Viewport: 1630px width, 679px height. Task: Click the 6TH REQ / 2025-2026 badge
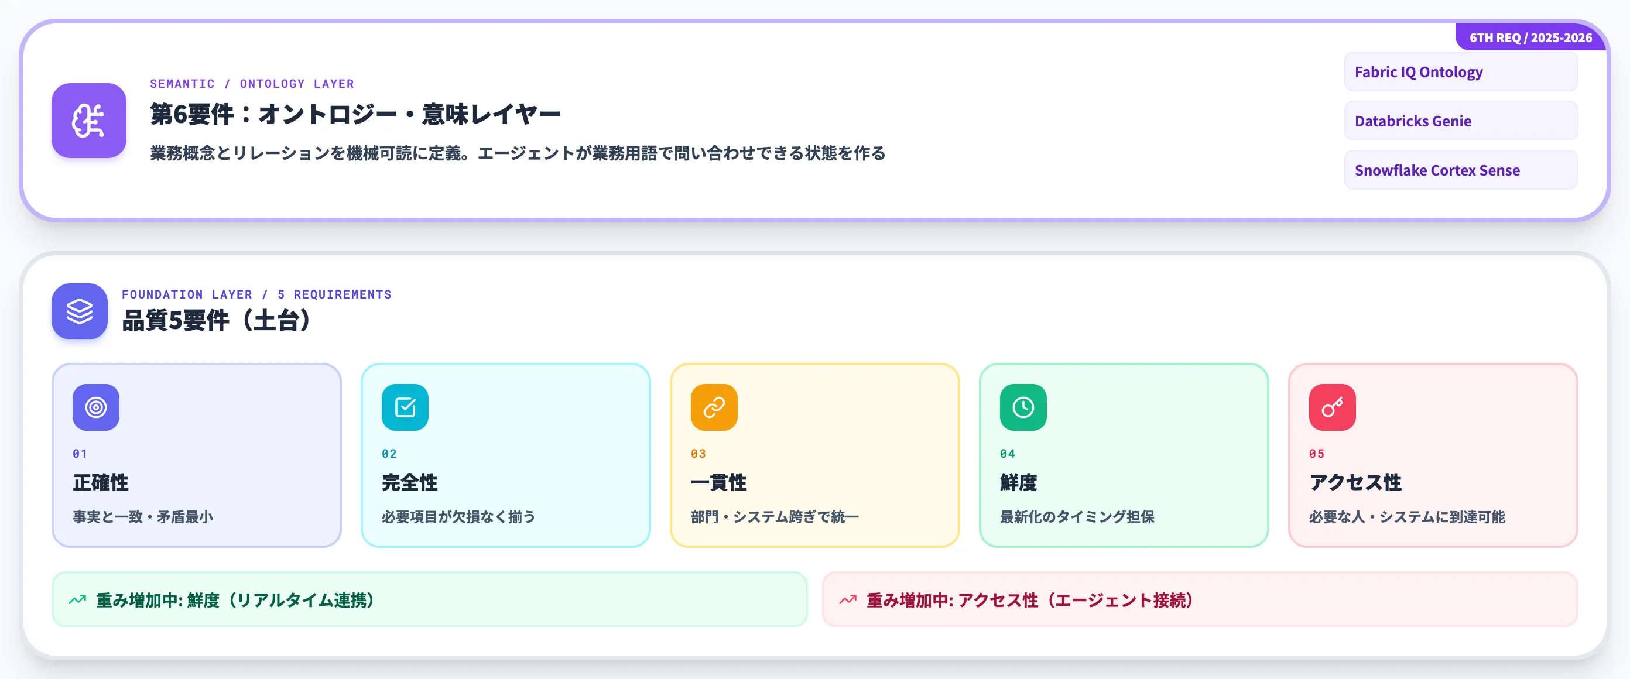coord(1530,37)
